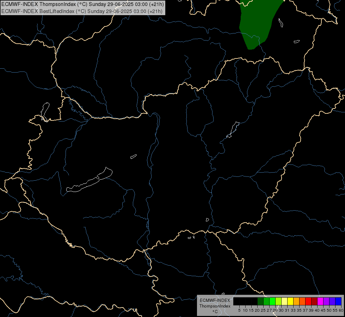Select the bright red 37–39 legend swatch
The height and width of the screenshot is (317, 345).
pyautogui.click(x=308, y=301)
